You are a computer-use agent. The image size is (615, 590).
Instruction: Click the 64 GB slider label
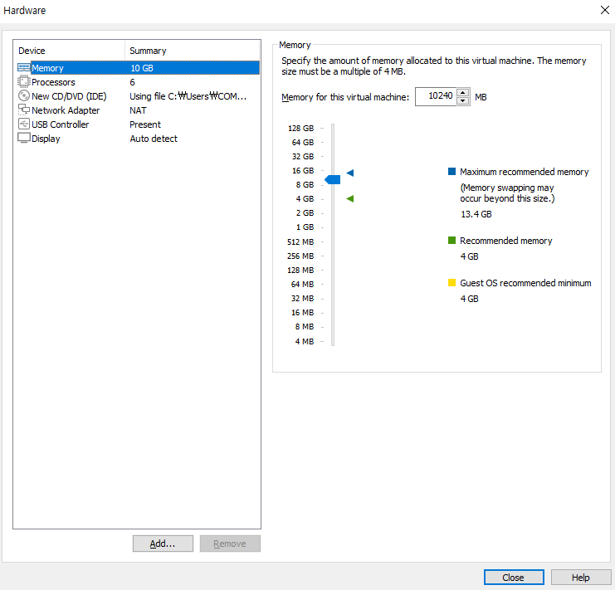click(x=303, y=143)
